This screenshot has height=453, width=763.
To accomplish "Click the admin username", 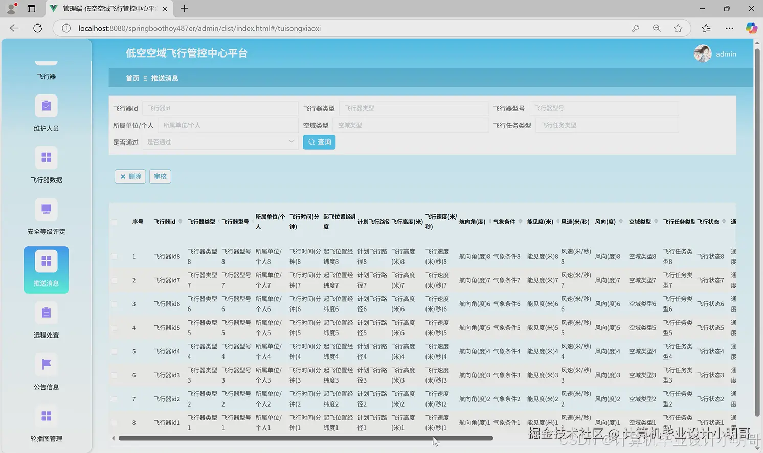I will pyautogui.click(x=726, y=54).
